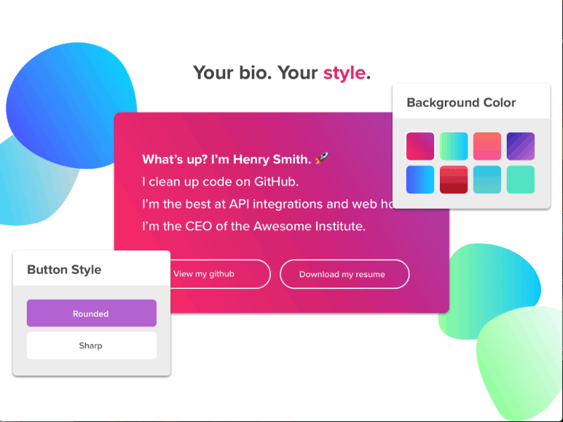563x422 pixels.
Task: Click the greeting What's up? I'm Henry Smith
Action: pyautogui.click(x=227, y=160)
